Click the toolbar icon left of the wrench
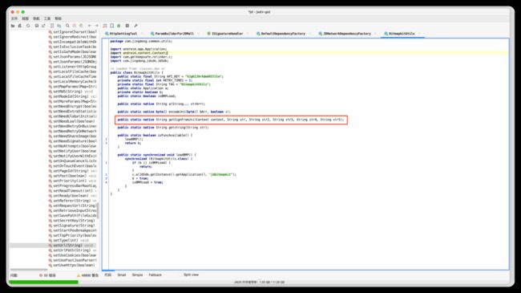Image resolution: width=521 pixels, height=293 pixels. (x=127, y=26)
